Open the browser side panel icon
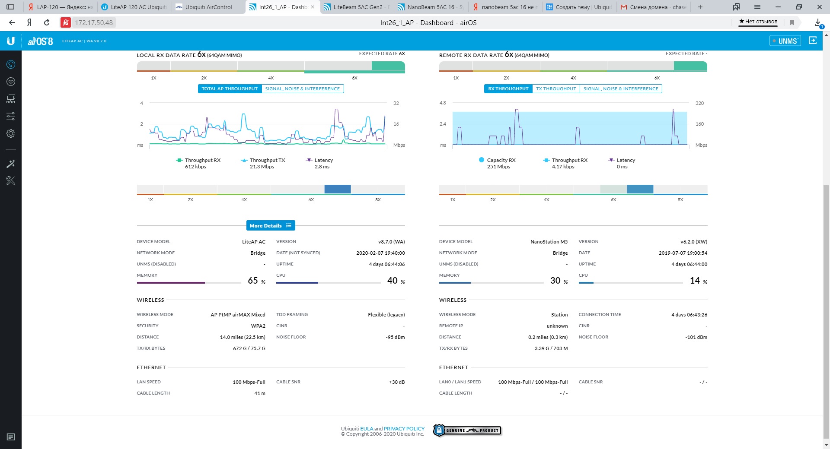 [x=11, y=7]
